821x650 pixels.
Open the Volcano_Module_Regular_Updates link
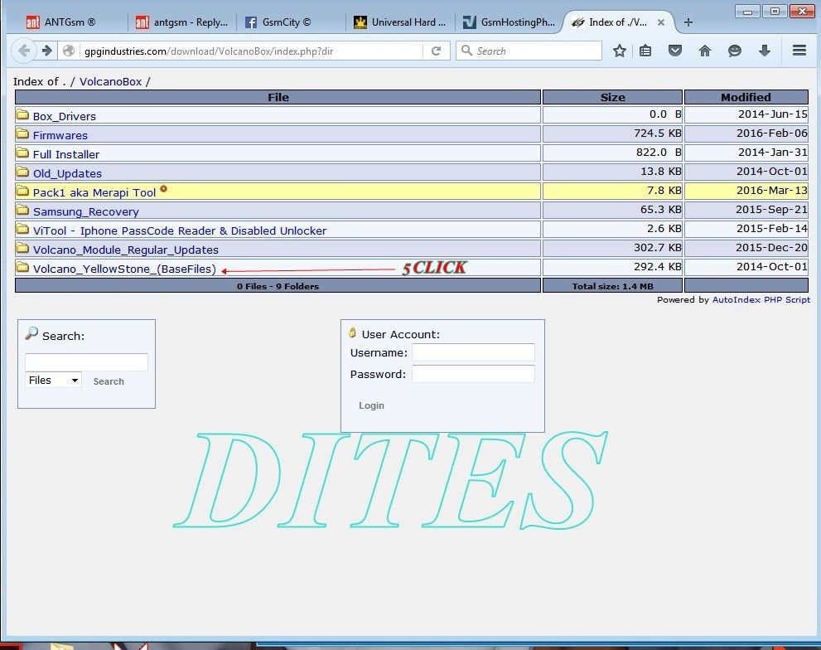(x=126, y=250)
